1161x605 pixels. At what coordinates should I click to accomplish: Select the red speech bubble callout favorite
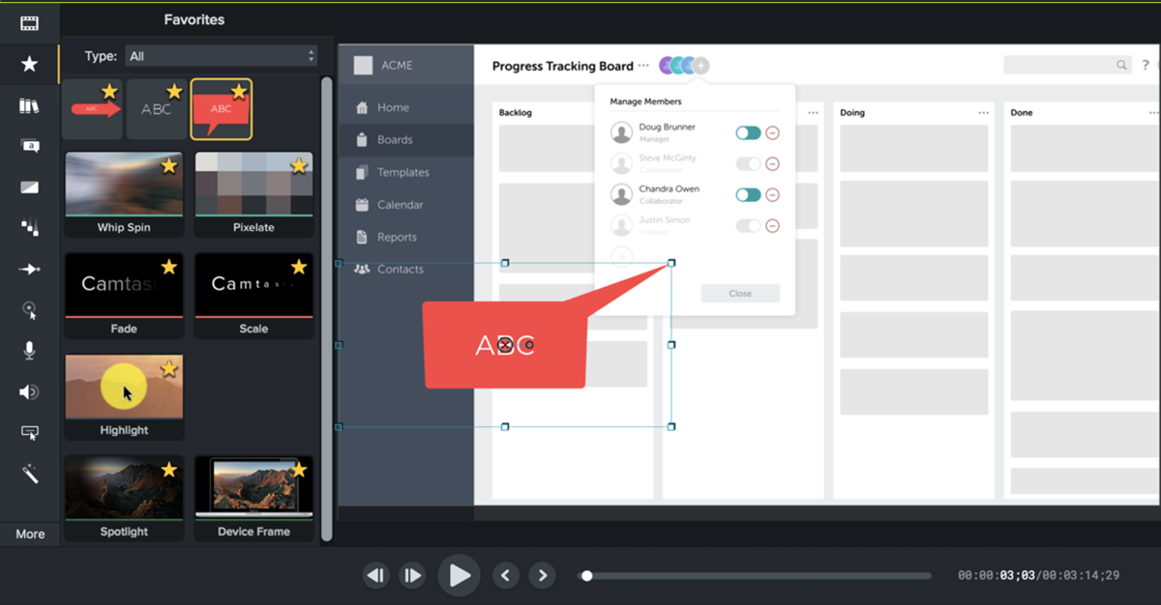(222, 109)
